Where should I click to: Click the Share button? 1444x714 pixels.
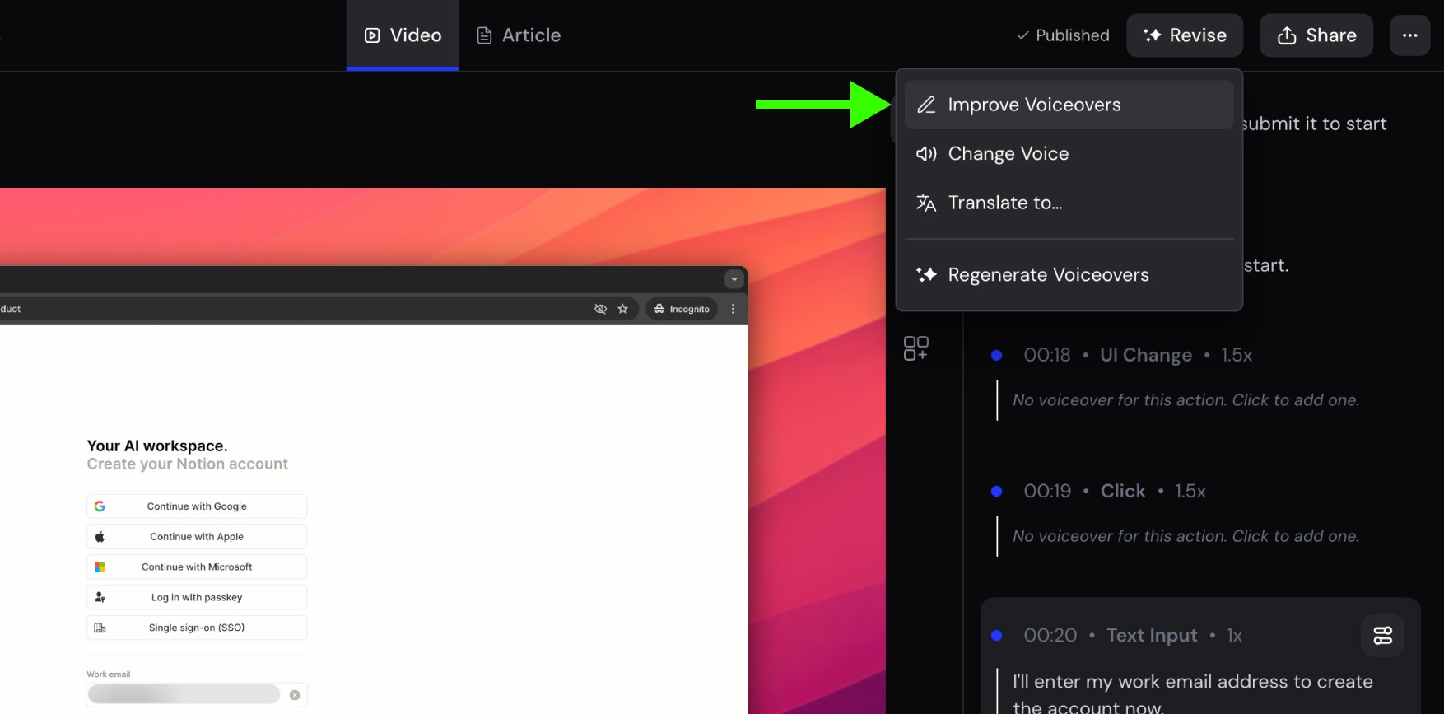1316,35
